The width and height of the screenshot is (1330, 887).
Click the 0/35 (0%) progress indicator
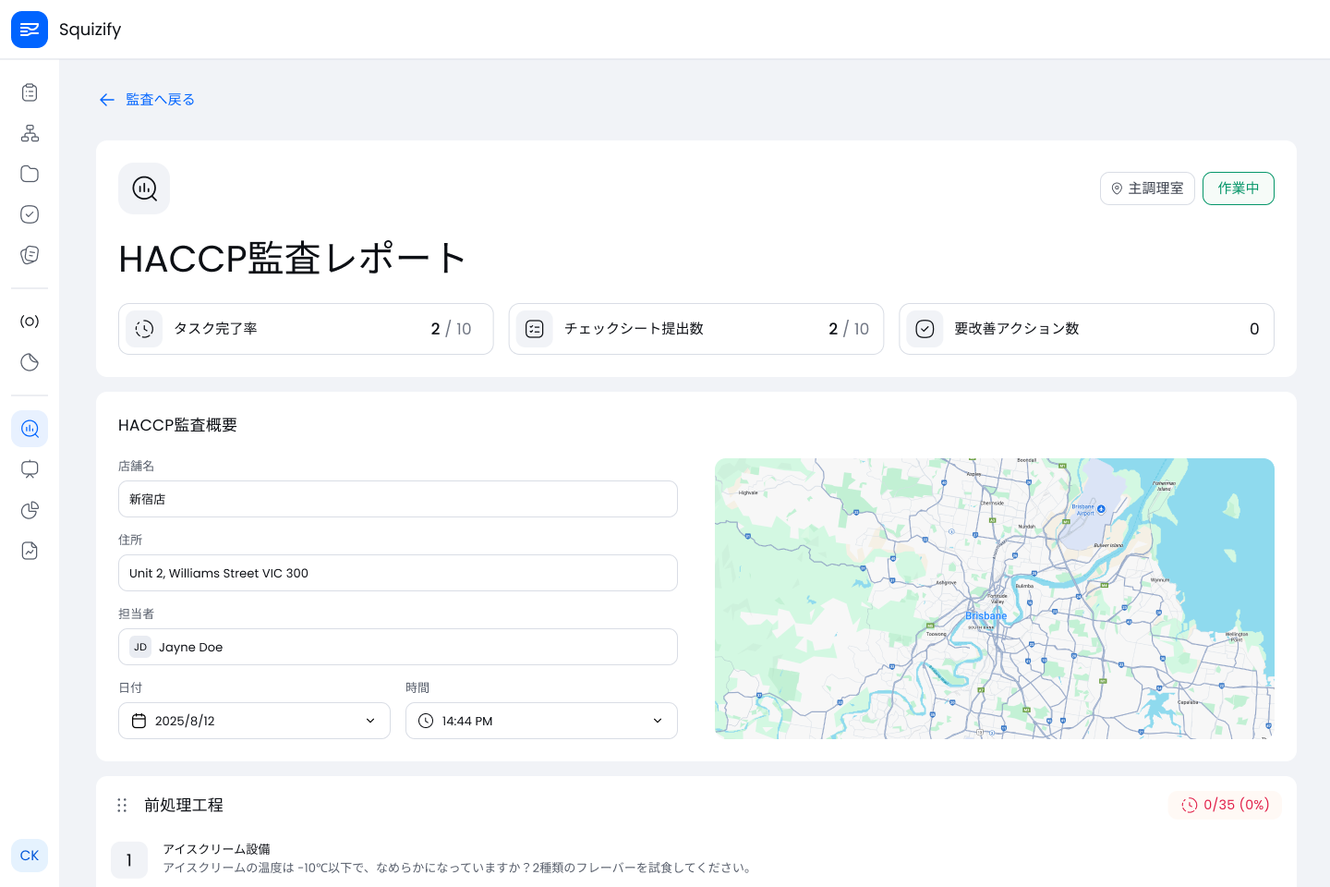[1225, 805]
